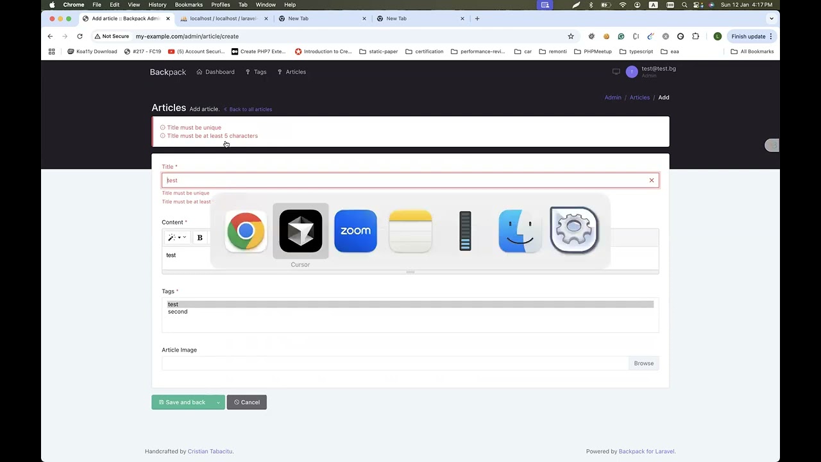Clear the Title field with X icon
821x462 pixels.
pos(652,180)
